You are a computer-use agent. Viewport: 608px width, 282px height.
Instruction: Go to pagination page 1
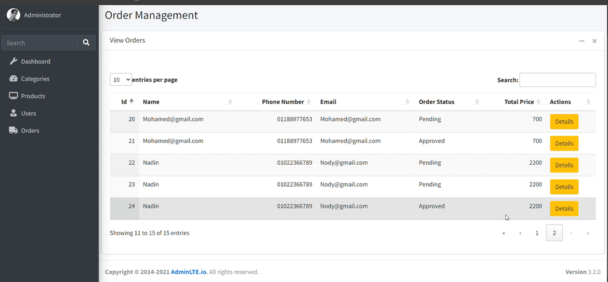537,233
